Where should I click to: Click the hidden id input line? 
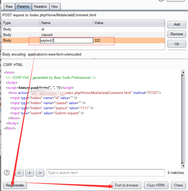[x=44, y=98]
